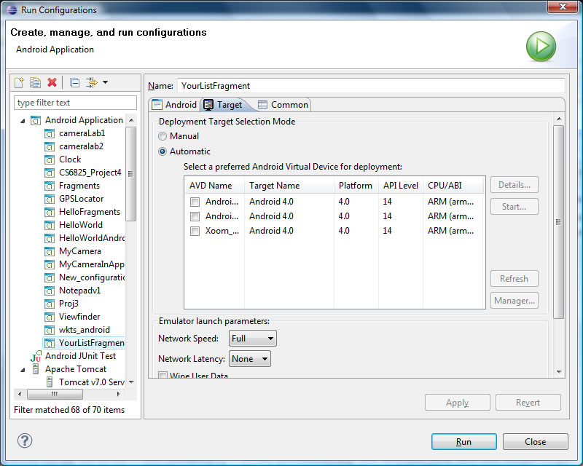The image size is (583, 466).
Task: Click the Collapse All toolbar icon
Action: tap(74, 82)
